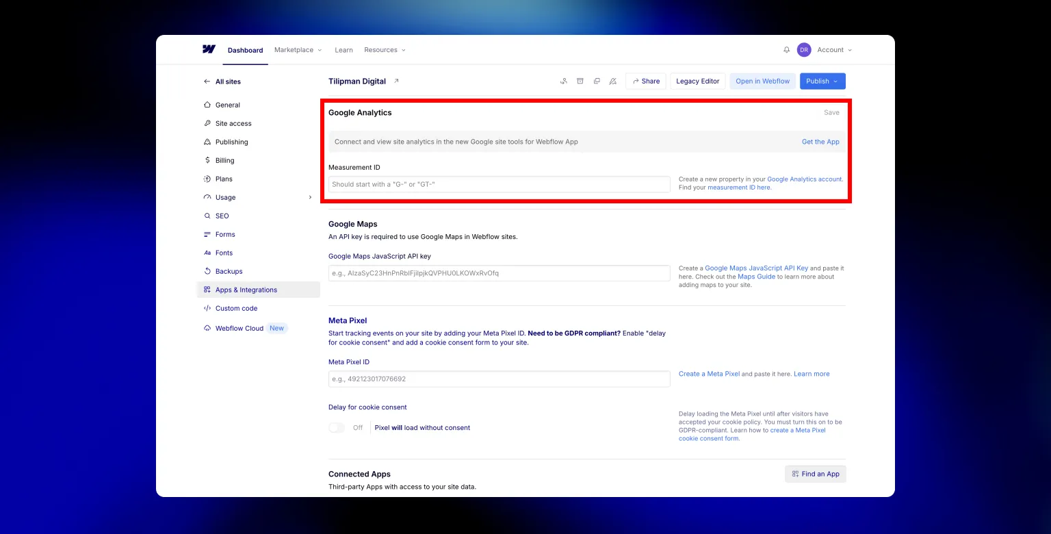
Task: Open the Learn tab
Action: (x=343, y=50)
